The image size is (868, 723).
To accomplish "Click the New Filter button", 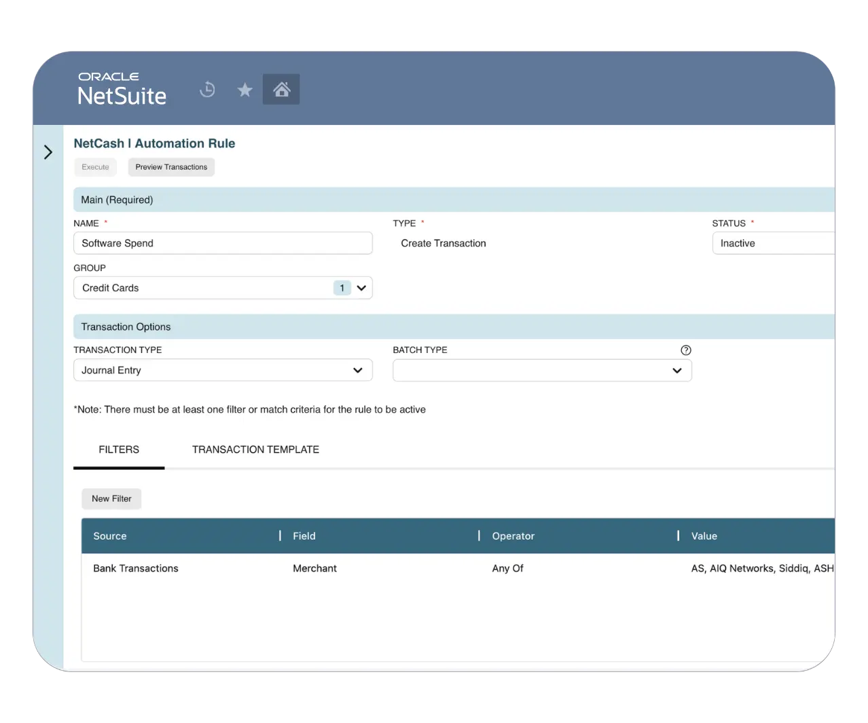I will (111, 499).
